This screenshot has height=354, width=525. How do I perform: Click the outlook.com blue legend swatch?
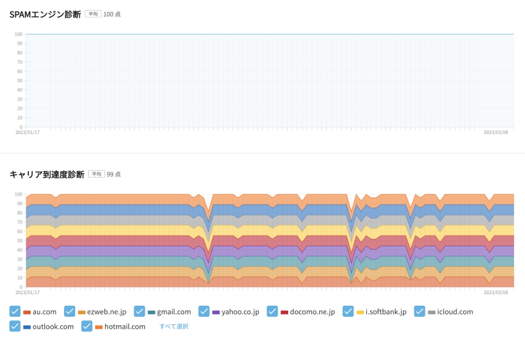[x=27, y=327]
